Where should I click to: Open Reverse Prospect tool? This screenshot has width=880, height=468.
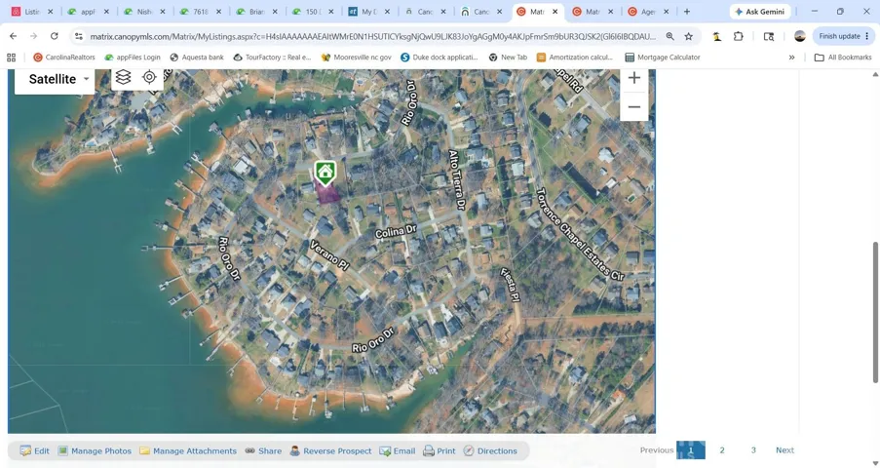click(330, 450)
